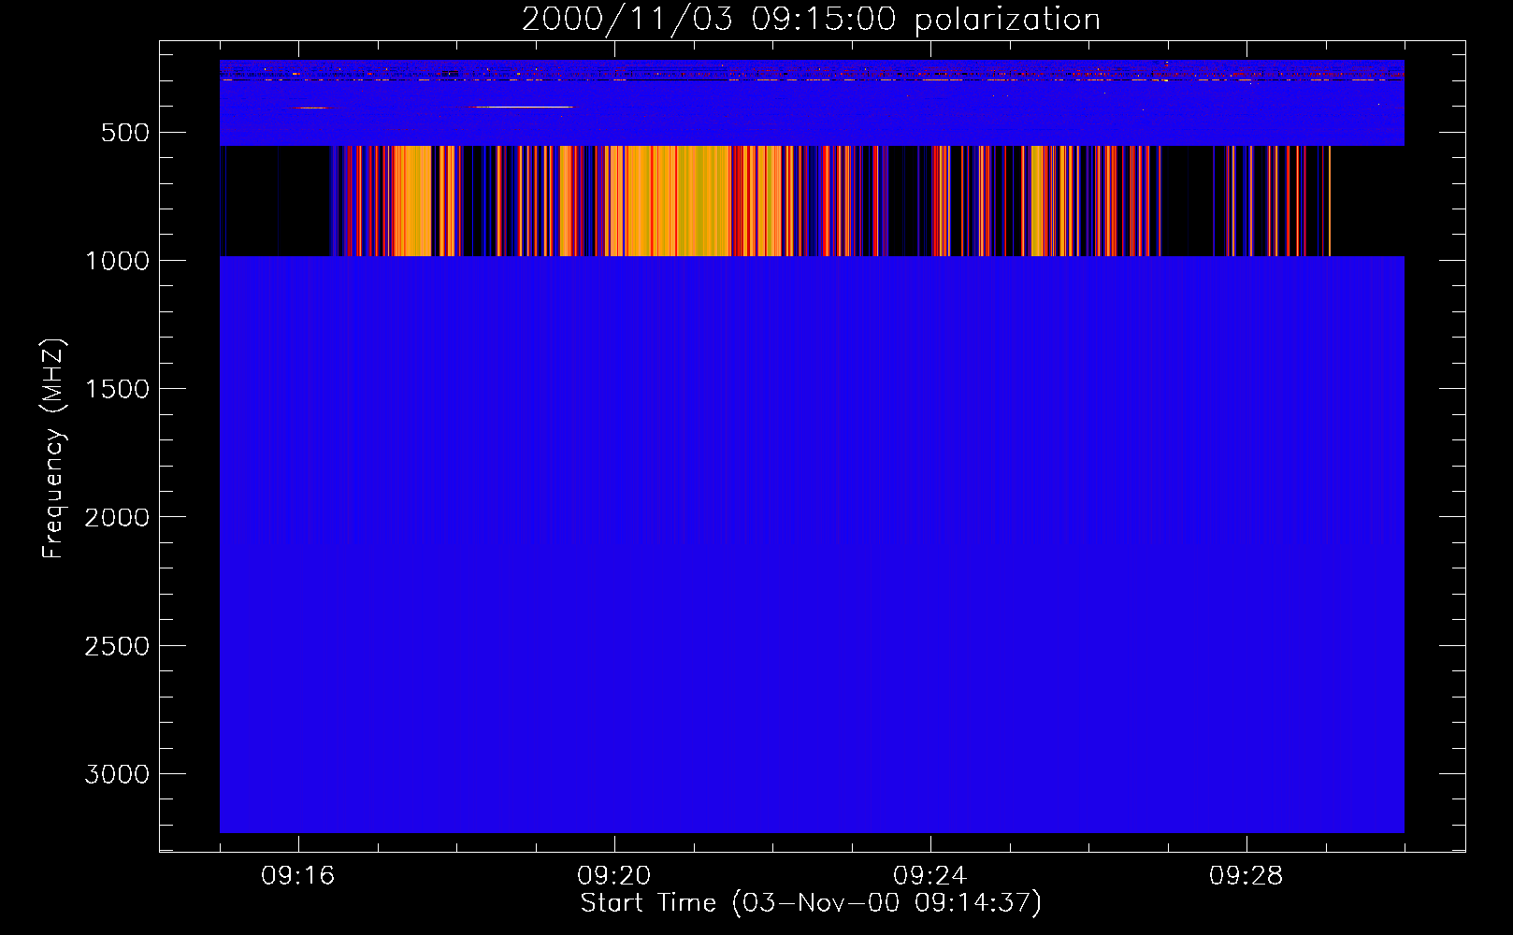Select the 2500 frequency axis label
Viewport: 1513px width, 935px height.
117,646
